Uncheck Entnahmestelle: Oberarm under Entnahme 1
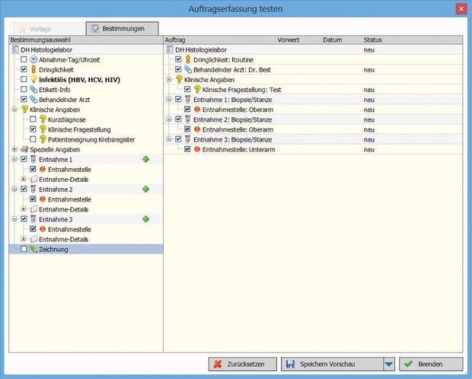Viewport: 472px width, 379px height. click(187, 110)
